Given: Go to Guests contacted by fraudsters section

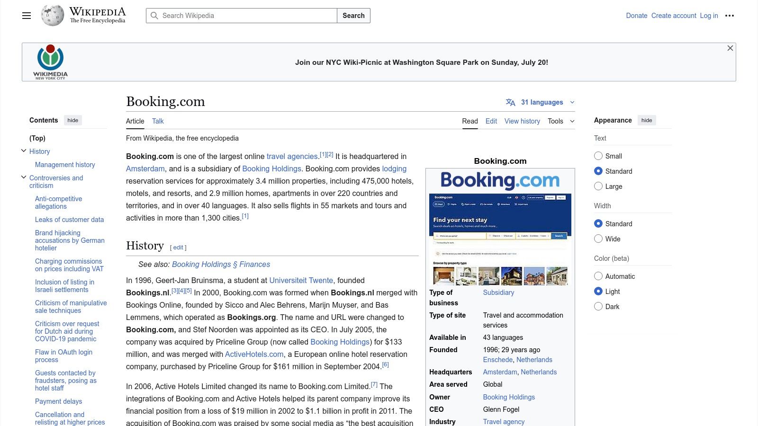Looking at the screenshot, I should pyautogui.click(x=65, y=381).
